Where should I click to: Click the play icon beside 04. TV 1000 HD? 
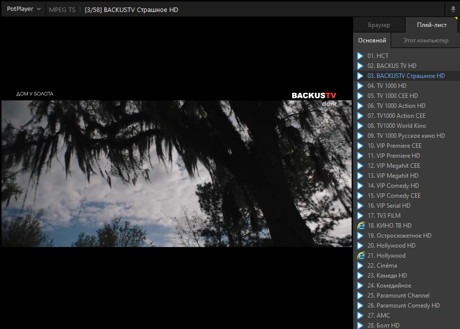coord(360,86)
